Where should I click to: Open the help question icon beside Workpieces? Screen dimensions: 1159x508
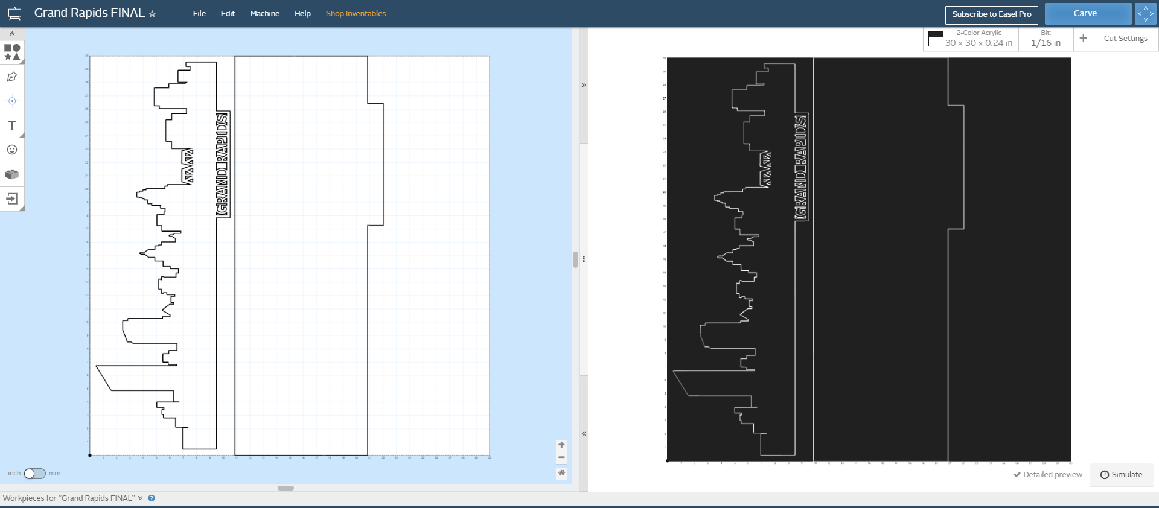click(152, 498)
